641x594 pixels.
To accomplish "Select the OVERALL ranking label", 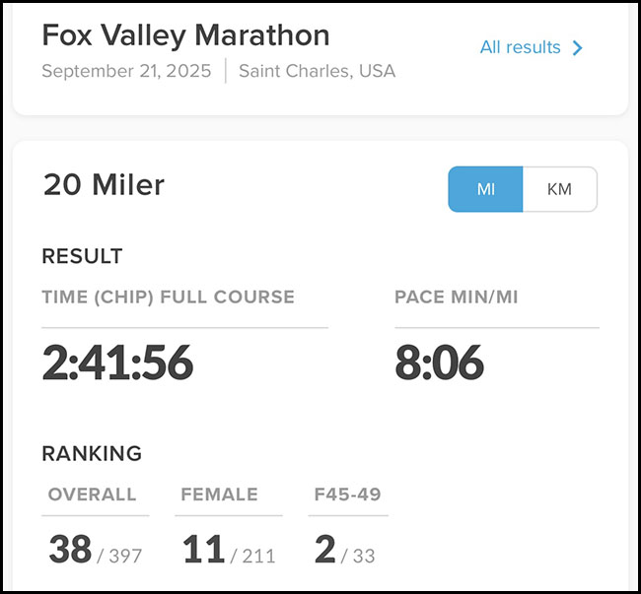I will click(x=91, y=495).
